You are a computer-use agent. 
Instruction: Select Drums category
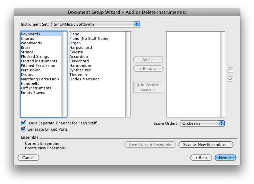coord(41,75)
